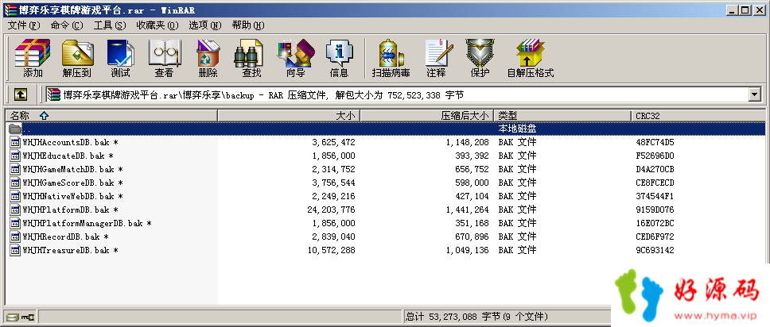Sort by Size (大小) column header
Screen dimensions: 770x327
(289, 116)
